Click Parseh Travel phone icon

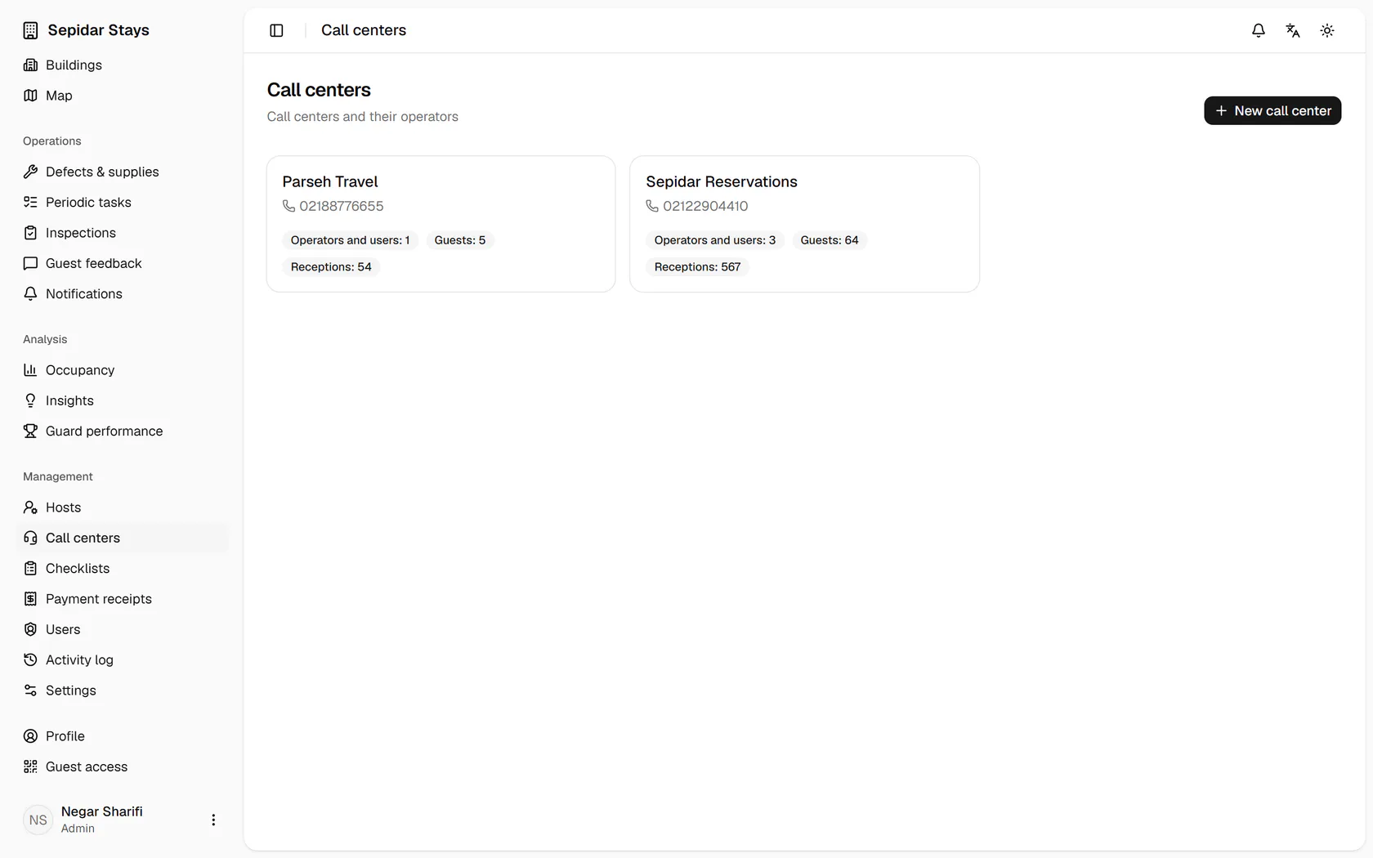pos(288,206)
